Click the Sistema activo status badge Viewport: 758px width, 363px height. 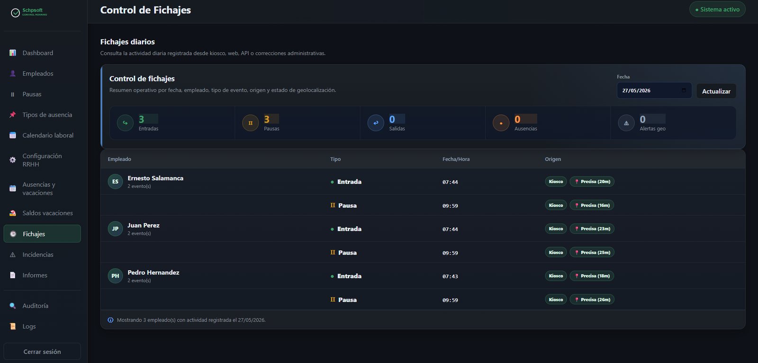pyautogui.click(x=717, y=9)
